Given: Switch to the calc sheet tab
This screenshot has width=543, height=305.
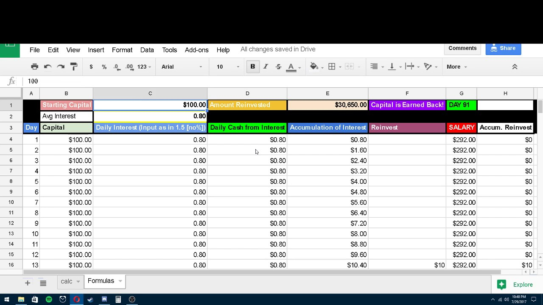Looking at the screenshot, I should [66, 281].
